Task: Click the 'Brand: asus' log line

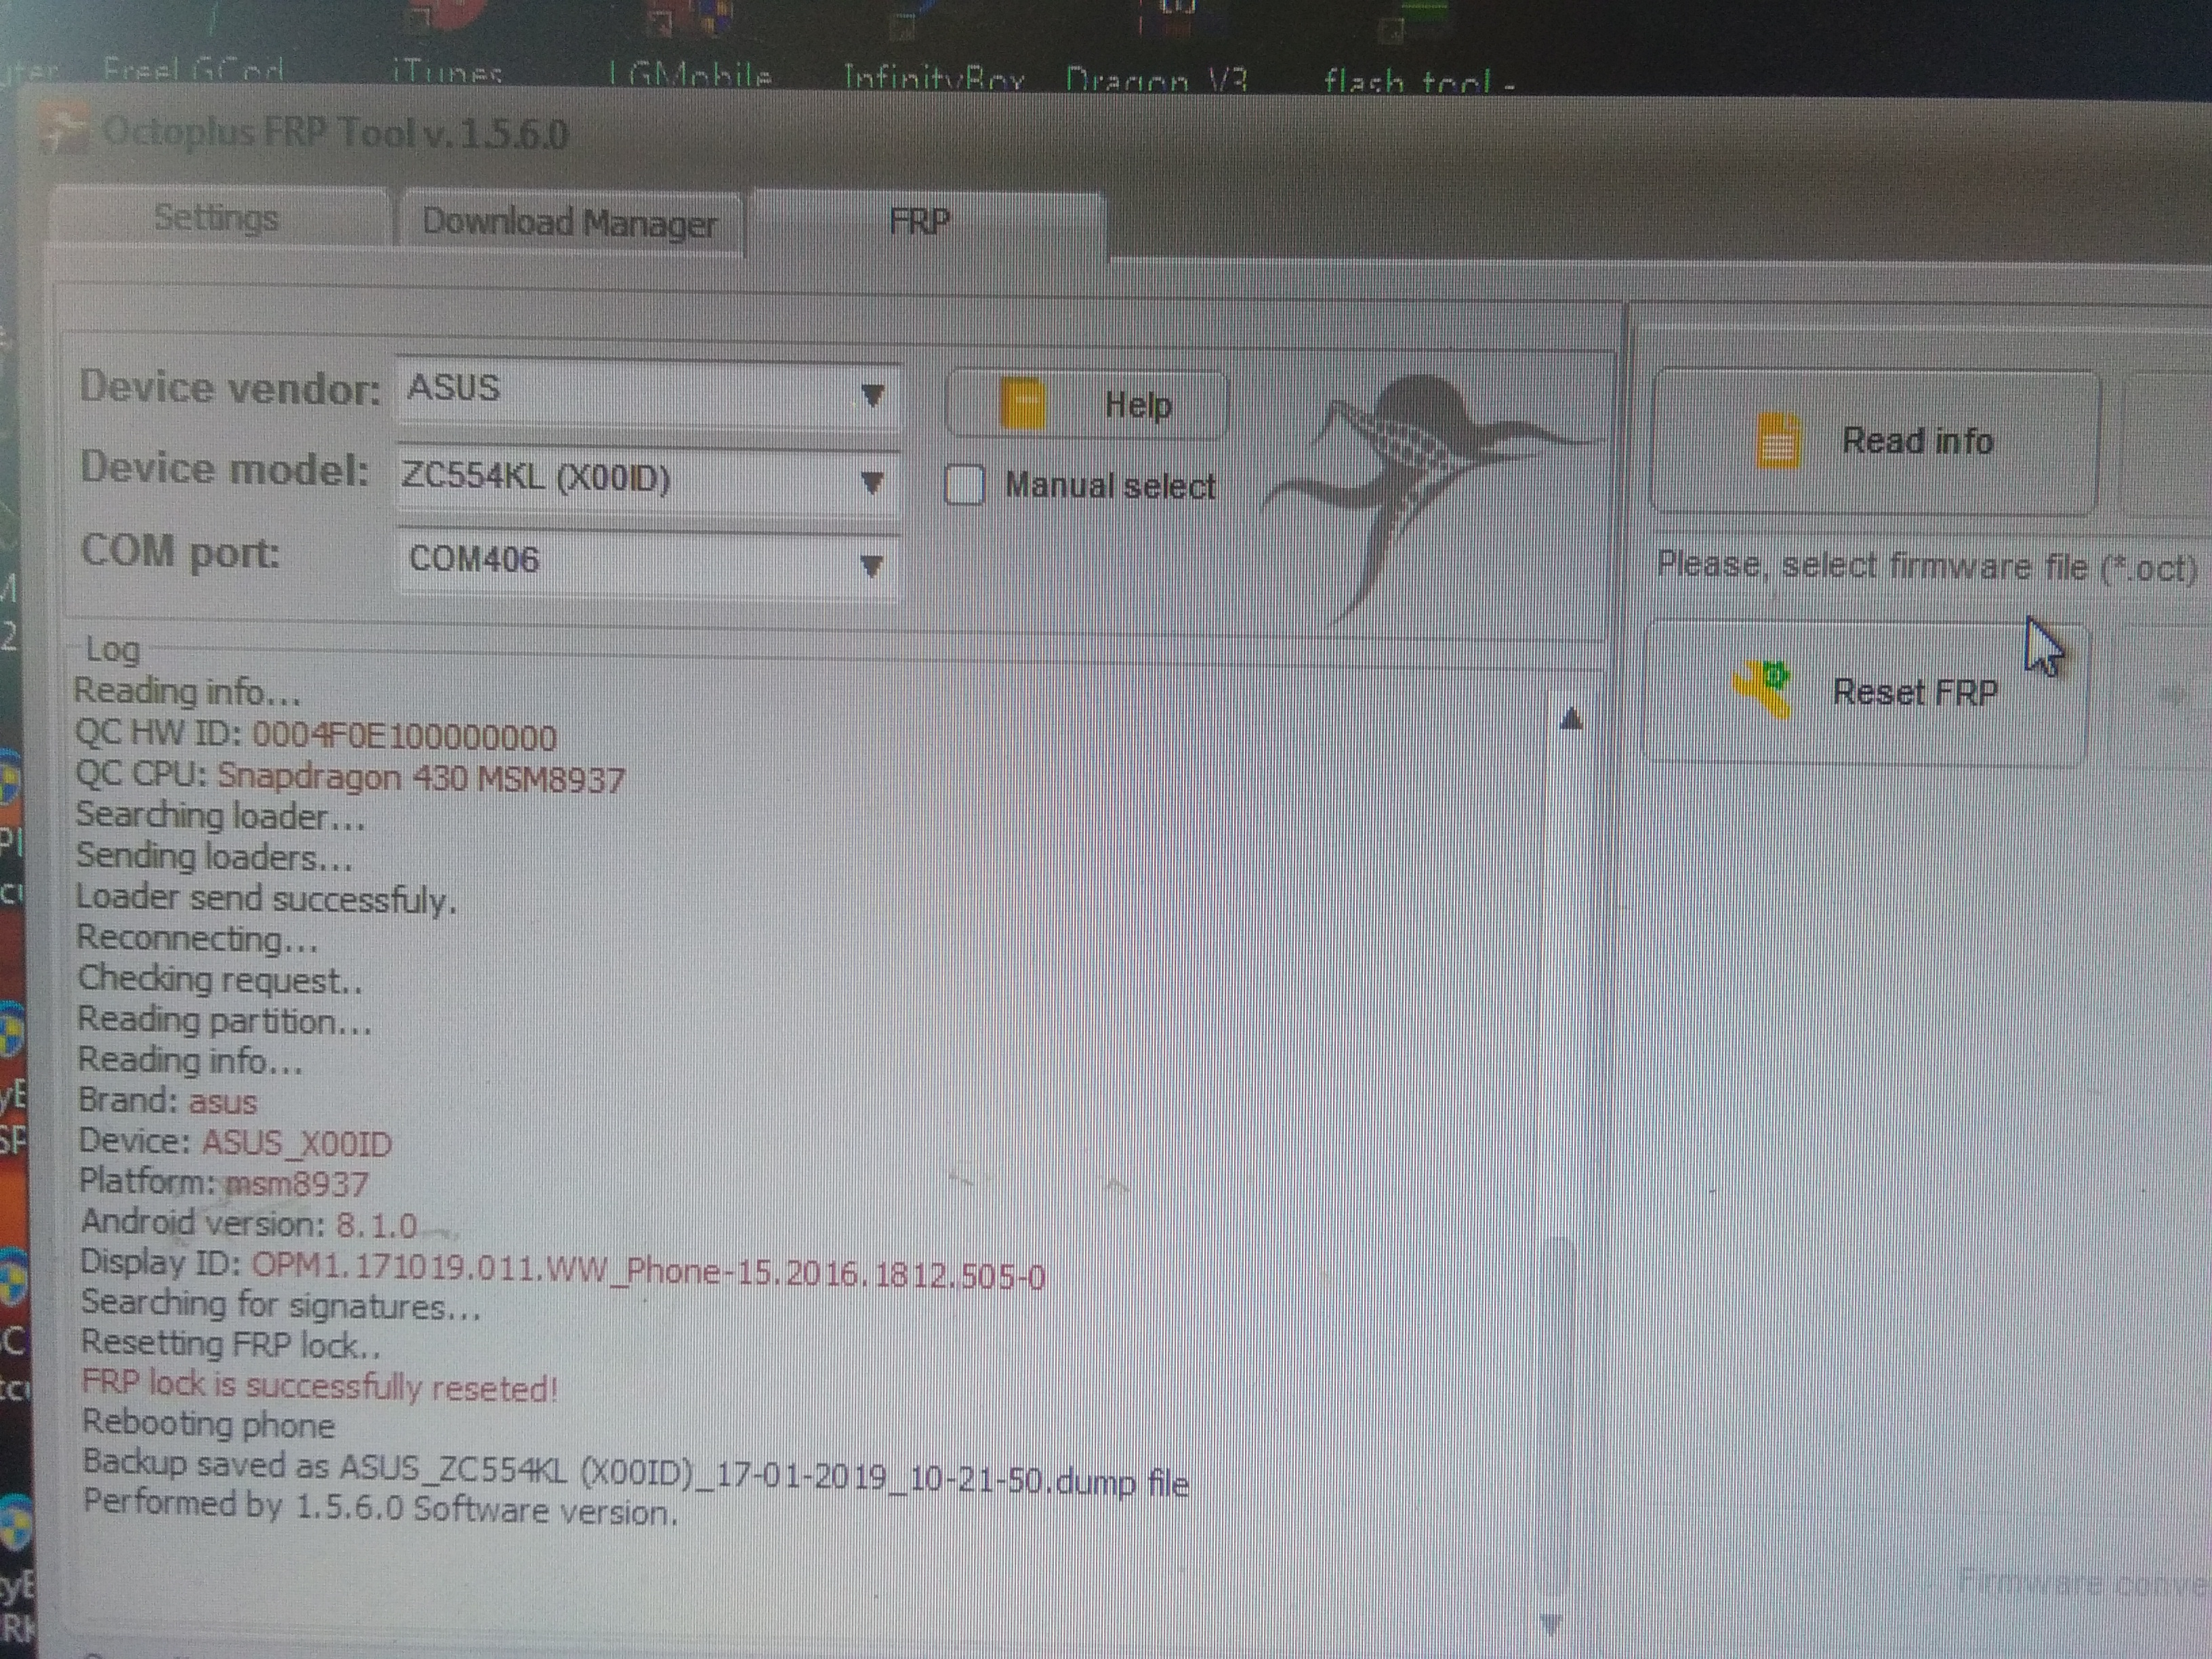Action: click(167, 1101)
